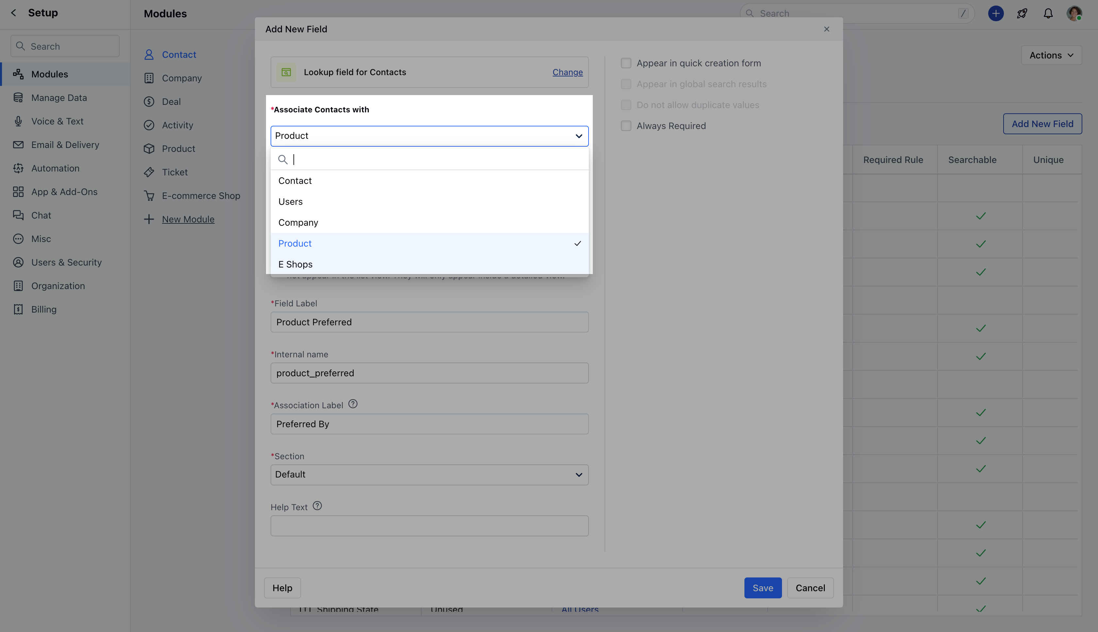Viewport: 1098px width, 632px height.
Task: Open the Actions dropdown
Action: click(1051, 56)
